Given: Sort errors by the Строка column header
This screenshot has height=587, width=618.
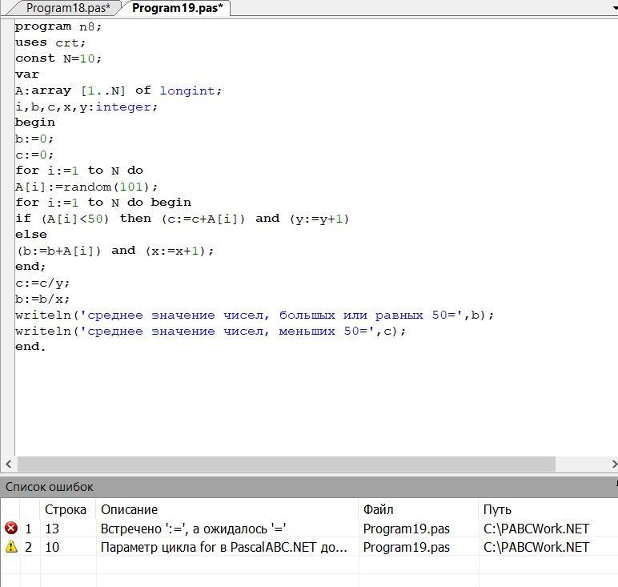Looking at the screenshot, I should [66, 509].
